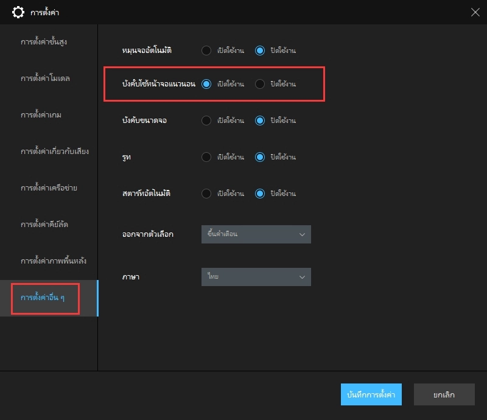Open การตั้งค่าขั้นสูง tab in sidebar
487x420 pixels.
(48, 43)
